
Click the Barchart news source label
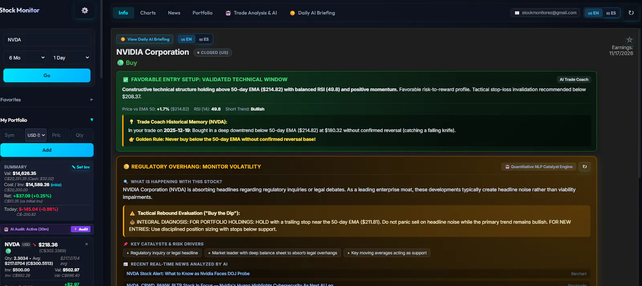579,274
